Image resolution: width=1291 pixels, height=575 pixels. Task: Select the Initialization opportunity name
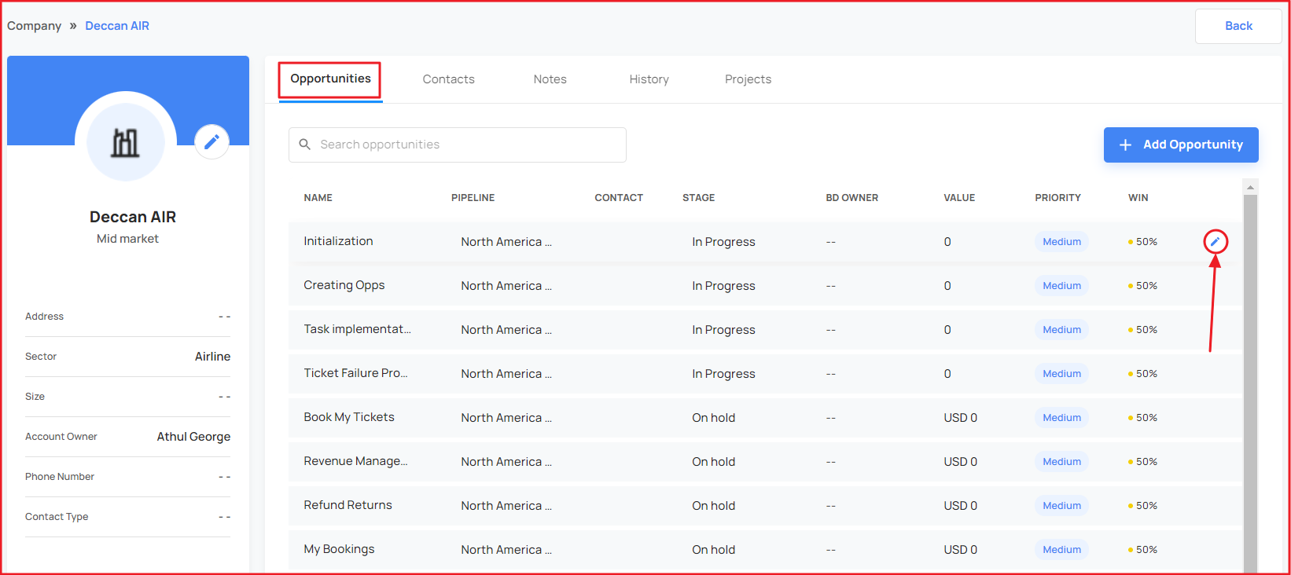click(x=338, y=241)
